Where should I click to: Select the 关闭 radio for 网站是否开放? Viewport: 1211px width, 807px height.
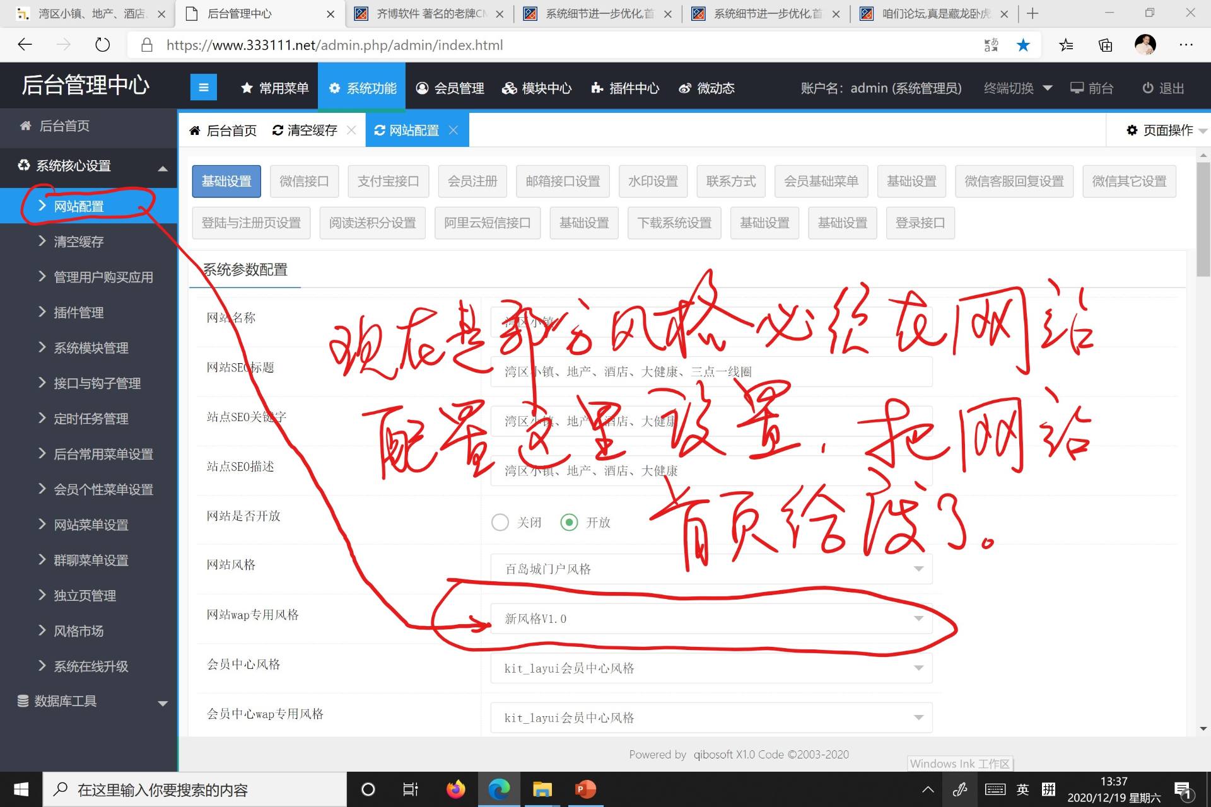pyautogui.click(x=500, y=523)
